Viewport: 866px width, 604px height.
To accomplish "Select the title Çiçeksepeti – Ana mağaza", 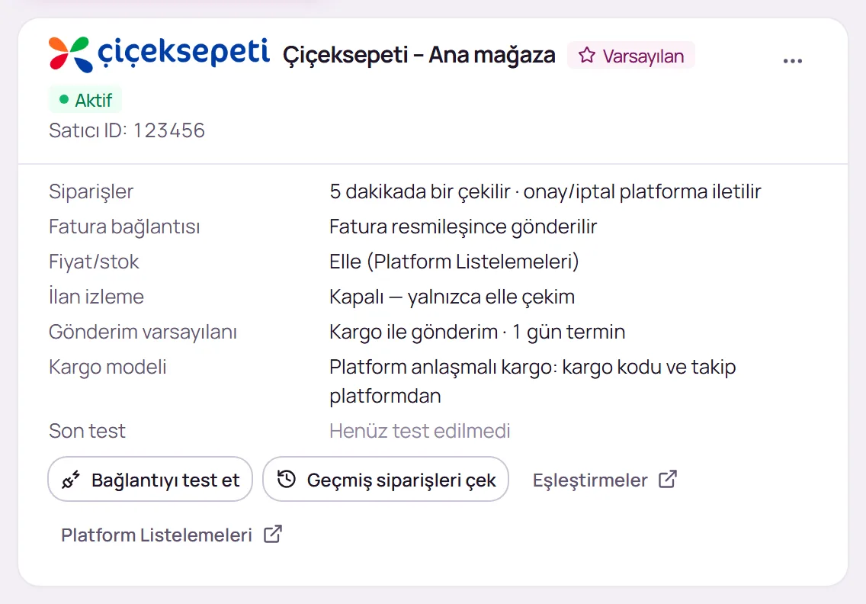I will pyautogui.click(x=419, y=55).
